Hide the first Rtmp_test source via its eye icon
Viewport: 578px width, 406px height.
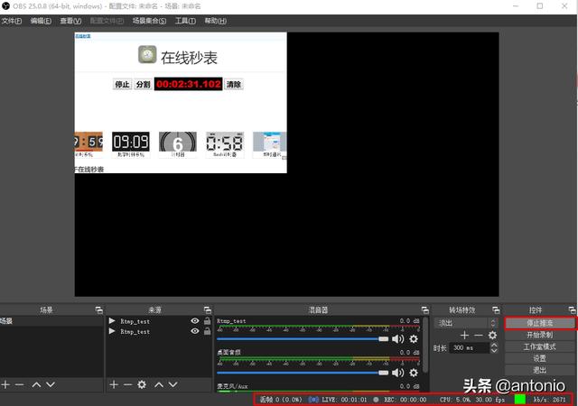pos(194,321)
